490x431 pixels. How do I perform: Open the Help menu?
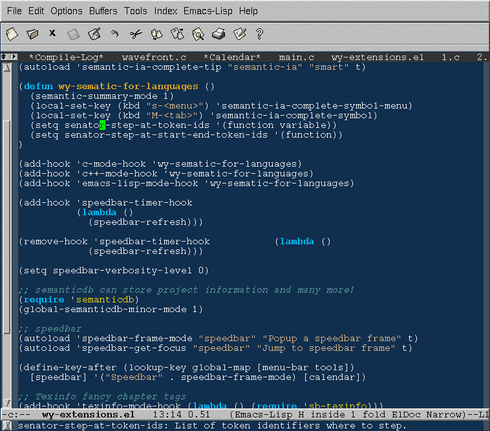[248, 11]
